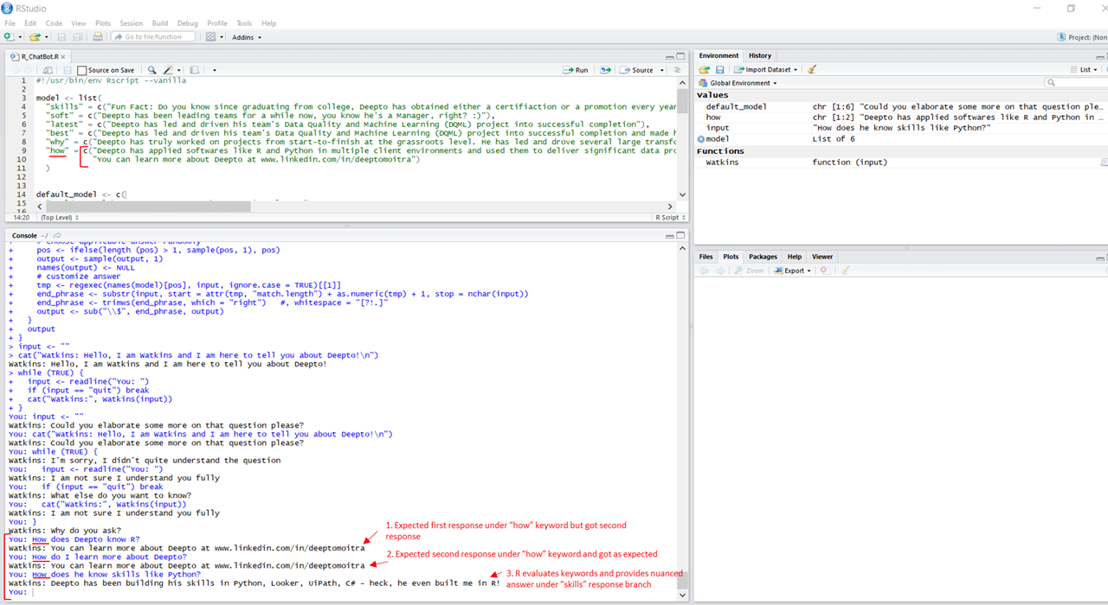1108x605 pixels.
Task: Click the magnifying glass Find/Replace icon
Action: 151,70
